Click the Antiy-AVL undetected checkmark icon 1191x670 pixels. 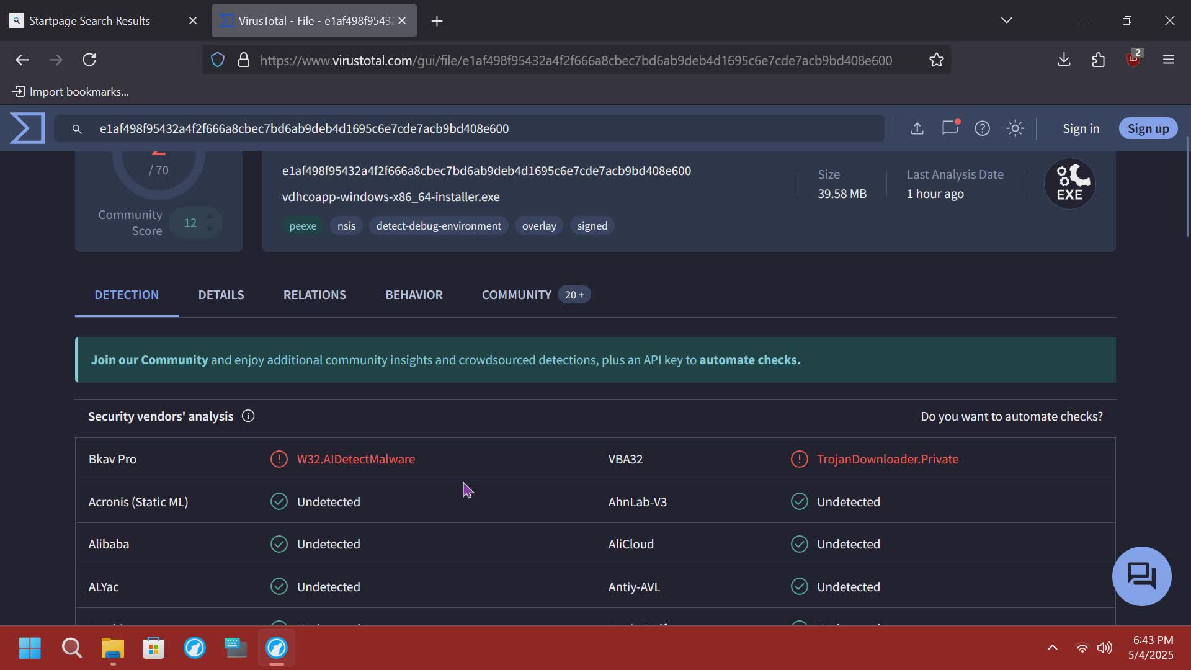(x=799, y=586)
